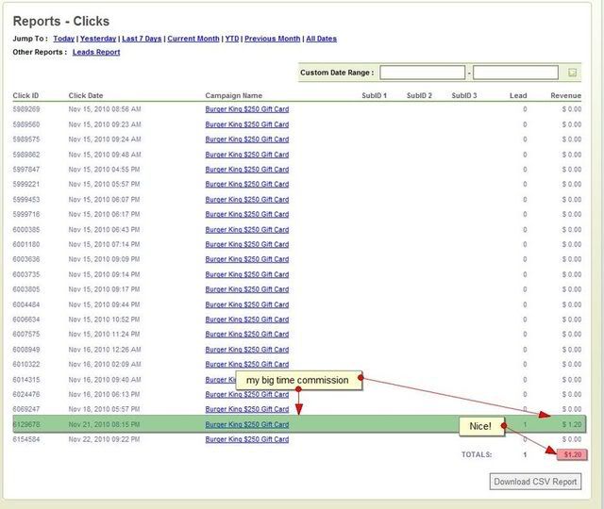Select date Nov 18, 2010 05:57 PM
This screenshot has width=604, height=509.
coord(104,409)
